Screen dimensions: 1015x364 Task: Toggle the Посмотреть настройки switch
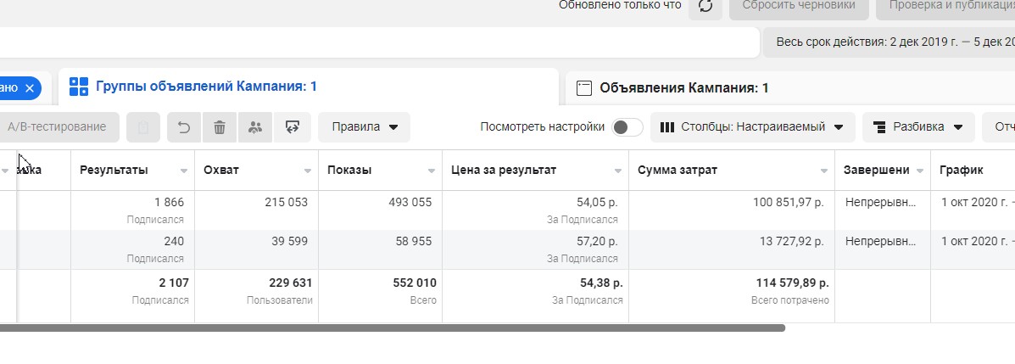pyautogui.click(x=627, y=127)
